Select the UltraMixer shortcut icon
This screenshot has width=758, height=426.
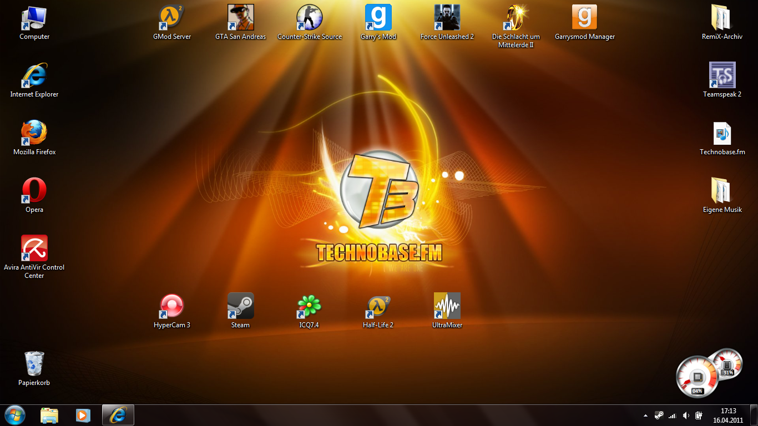(x=447, y=306)
